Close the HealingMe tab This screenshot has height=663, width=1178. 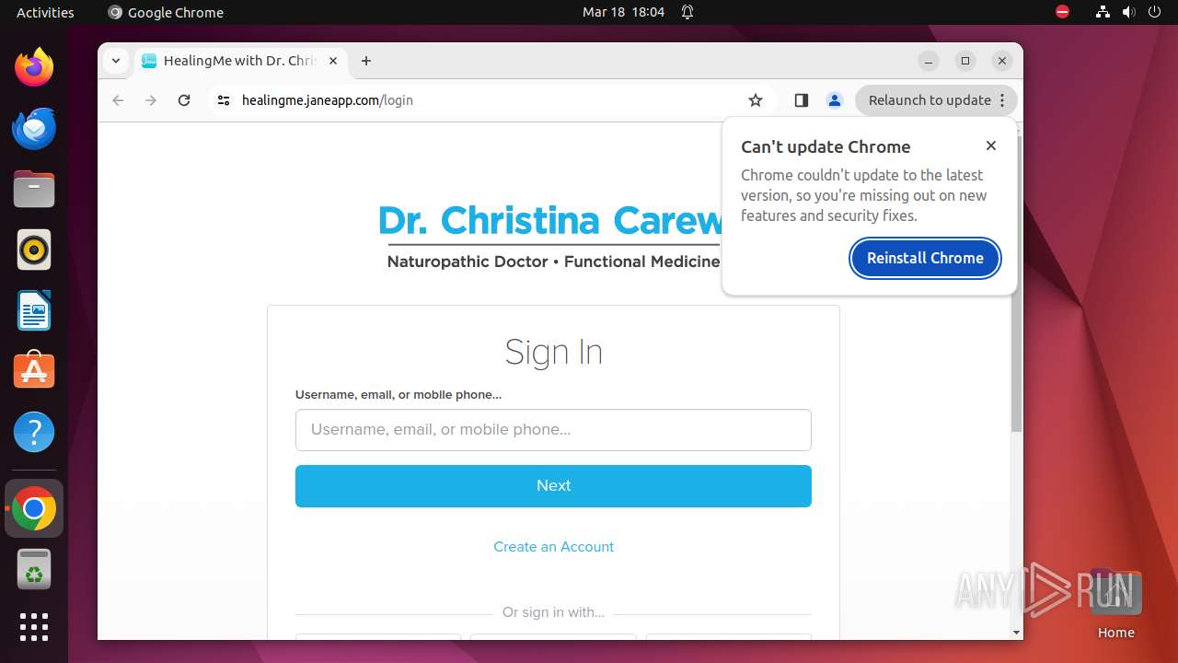[x=333, y=61]
